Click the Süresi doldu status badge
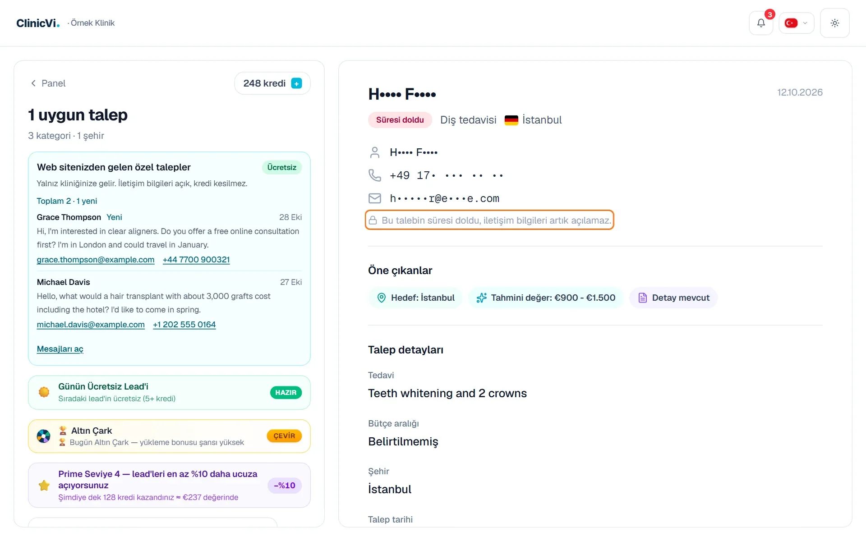The image size is (866, 541). [x=400, y=120]
